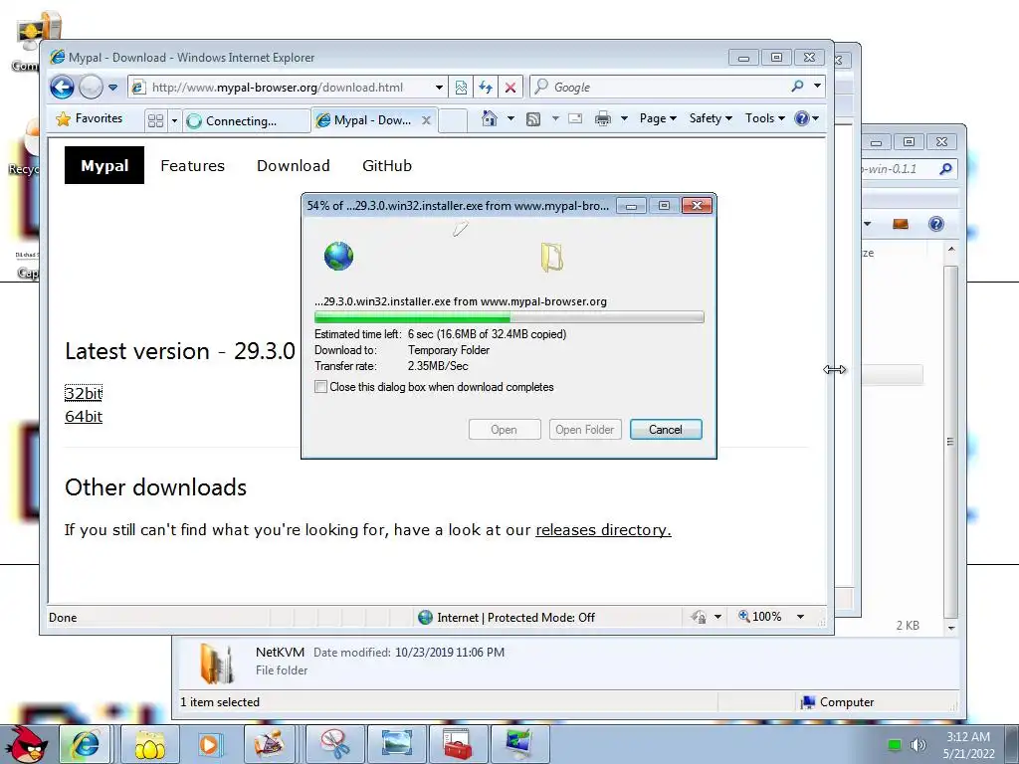Expand the address bar URL history dropdown

coord(439,88)
